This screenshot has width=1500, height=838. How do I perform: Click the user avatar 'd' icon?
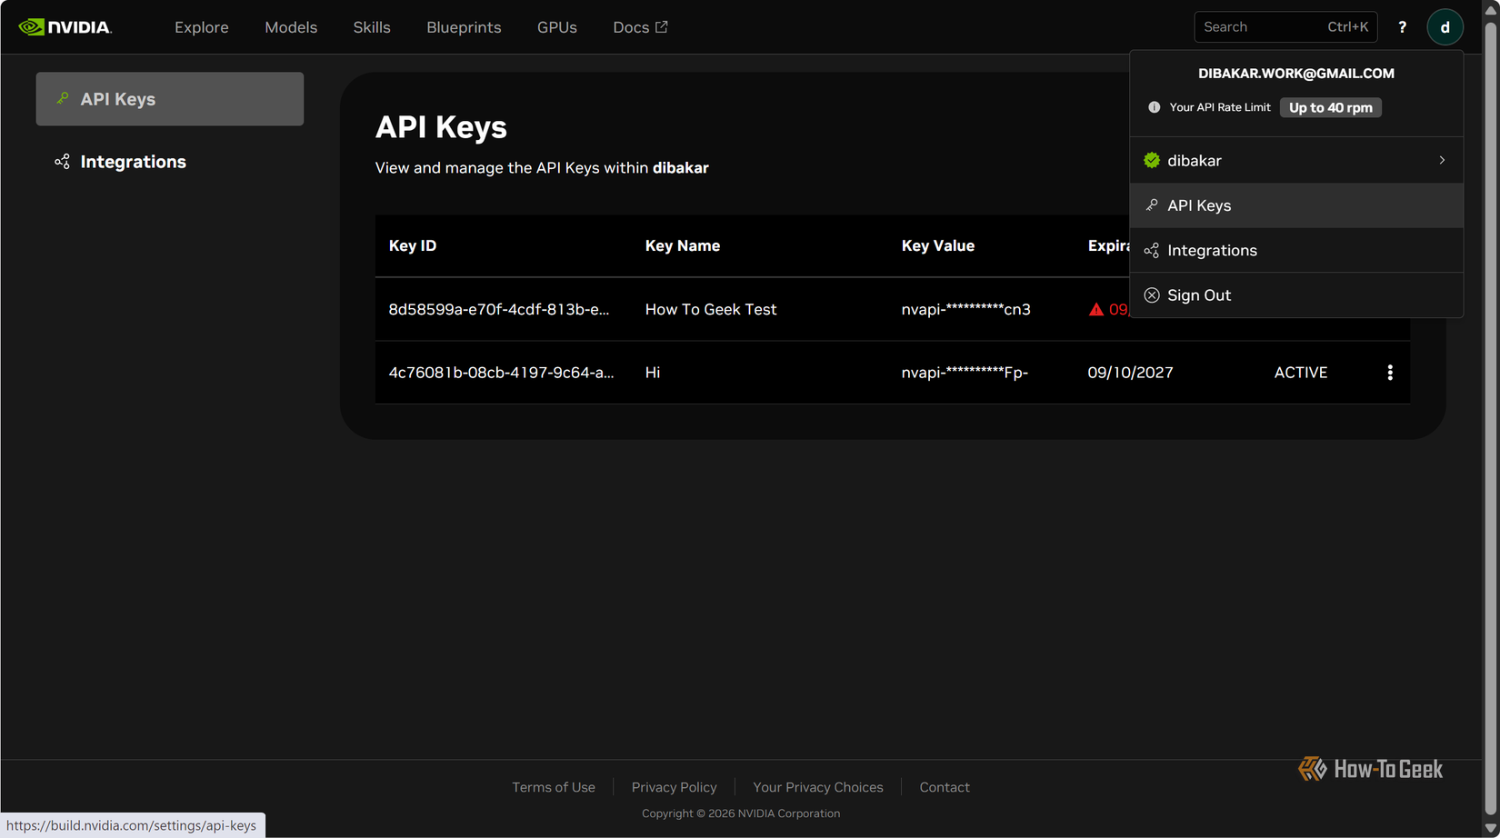[x=1445, y=27]
